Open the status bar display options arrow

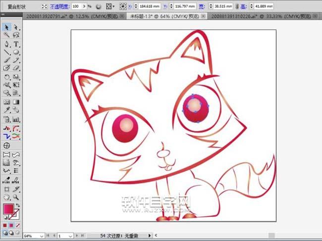(x=150, y=236)
